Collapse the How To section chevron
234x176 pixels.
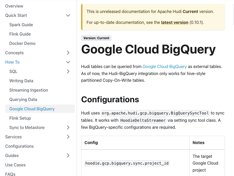pyautogui.click(x=68, y=62)
